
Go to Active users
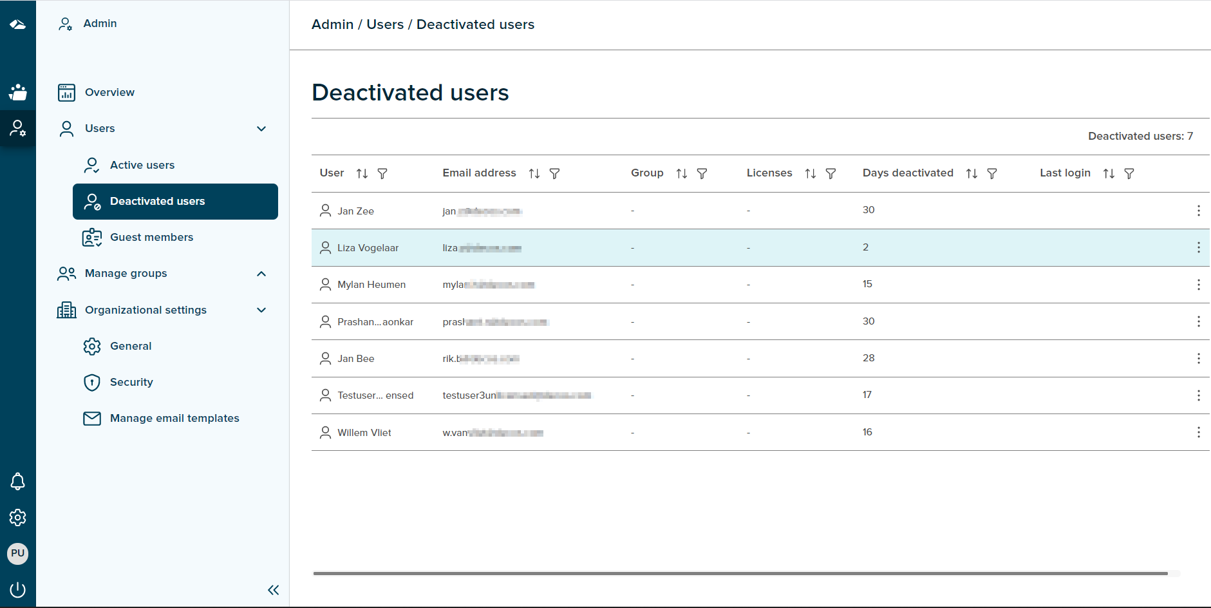coord(142,165)
